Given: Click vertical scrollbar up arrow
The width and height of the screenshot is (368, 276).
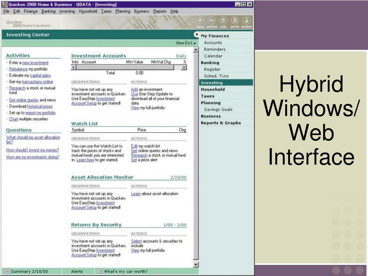Looking at the screenshot, I should coord(196,50).
